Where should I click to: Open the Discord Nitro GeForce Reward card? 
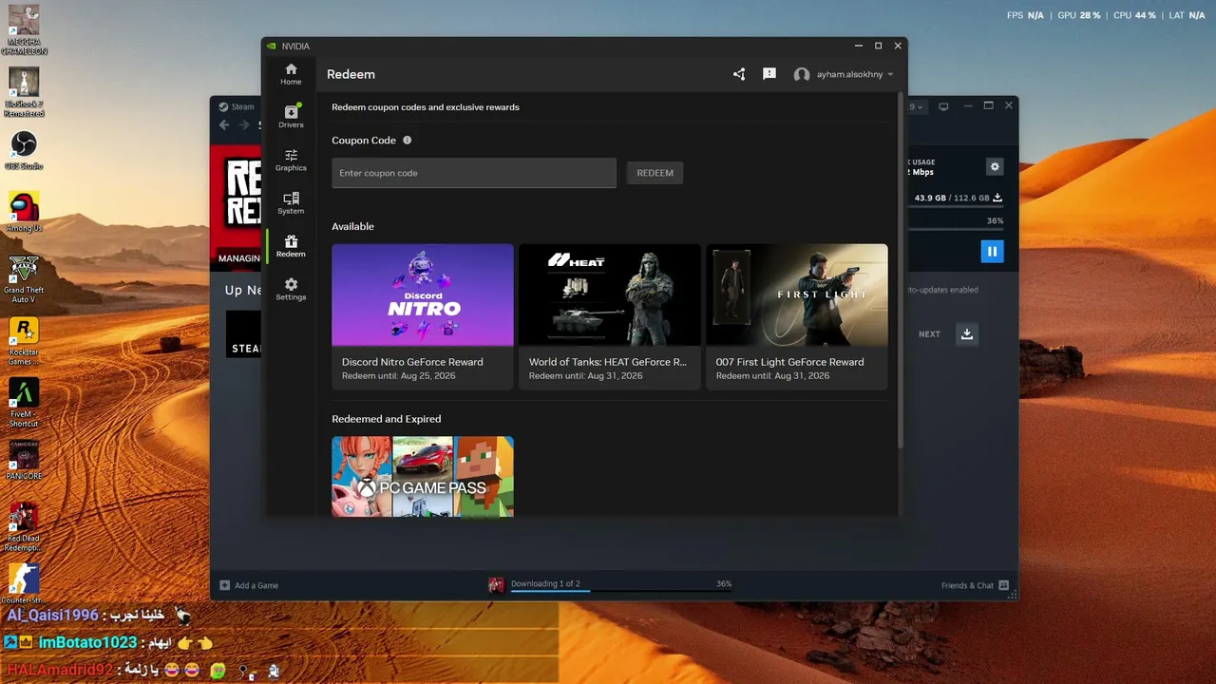[423, 316]
